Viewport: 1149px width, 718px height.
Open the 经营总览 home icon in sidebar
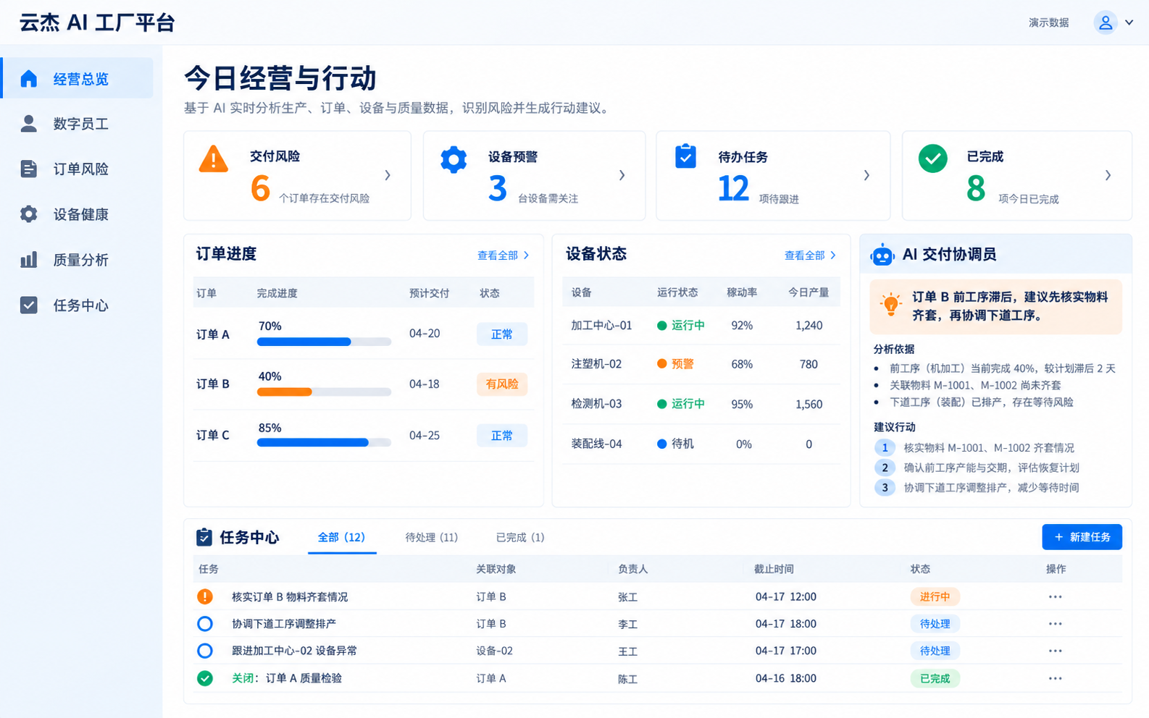click(x=28, y=78)
